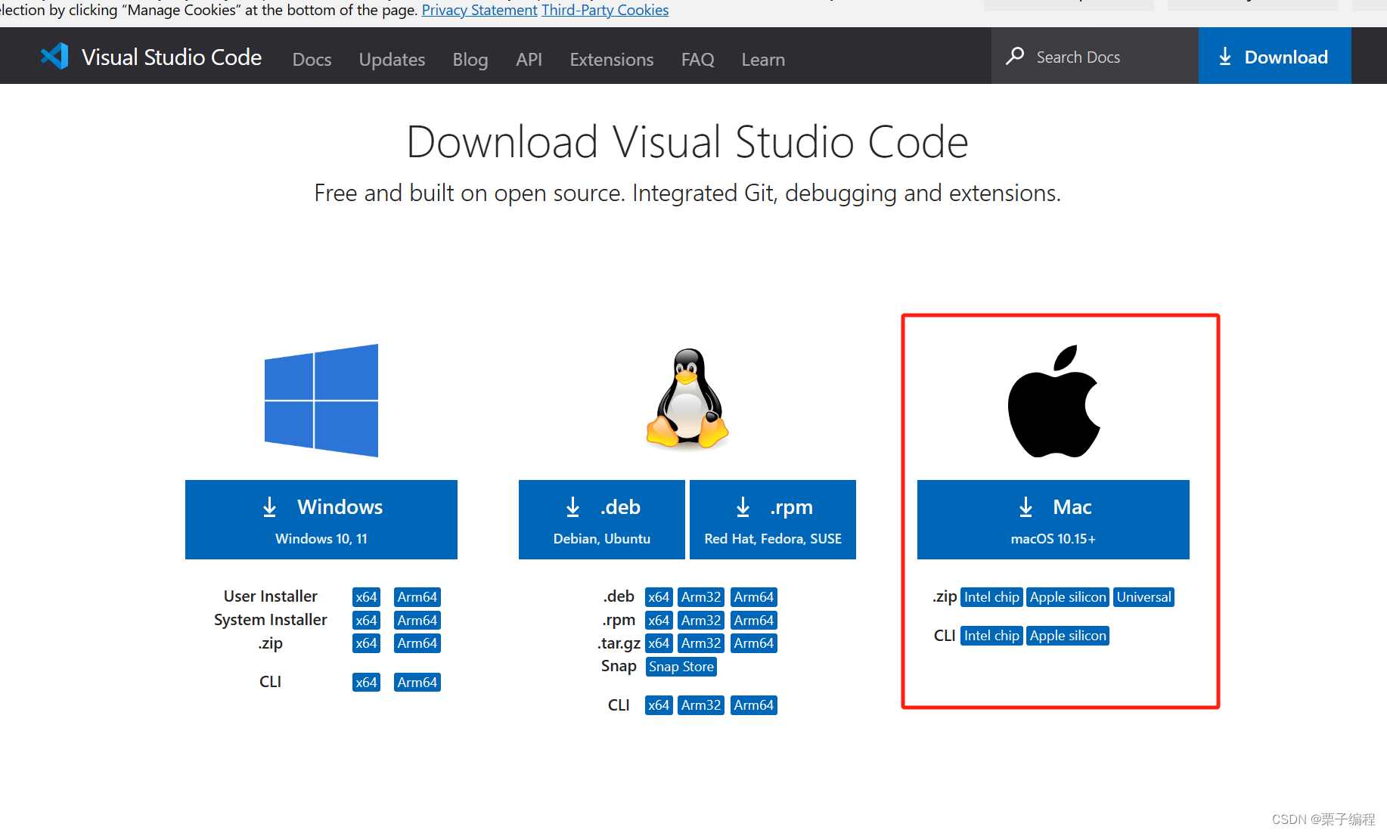Viewport: 1387px width, 833px height.
Task: Select Arm32 for Linux .deb
Action: (x=701, y=597)
